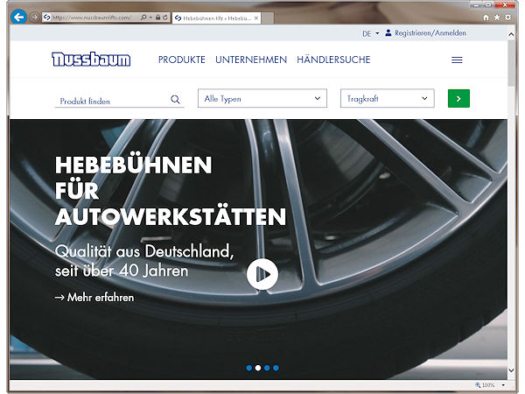The height and width of the screenshot is (394, 525).
Task: Open the HÄNDLERSUCHE menu
Action: [x=333, y=60]
